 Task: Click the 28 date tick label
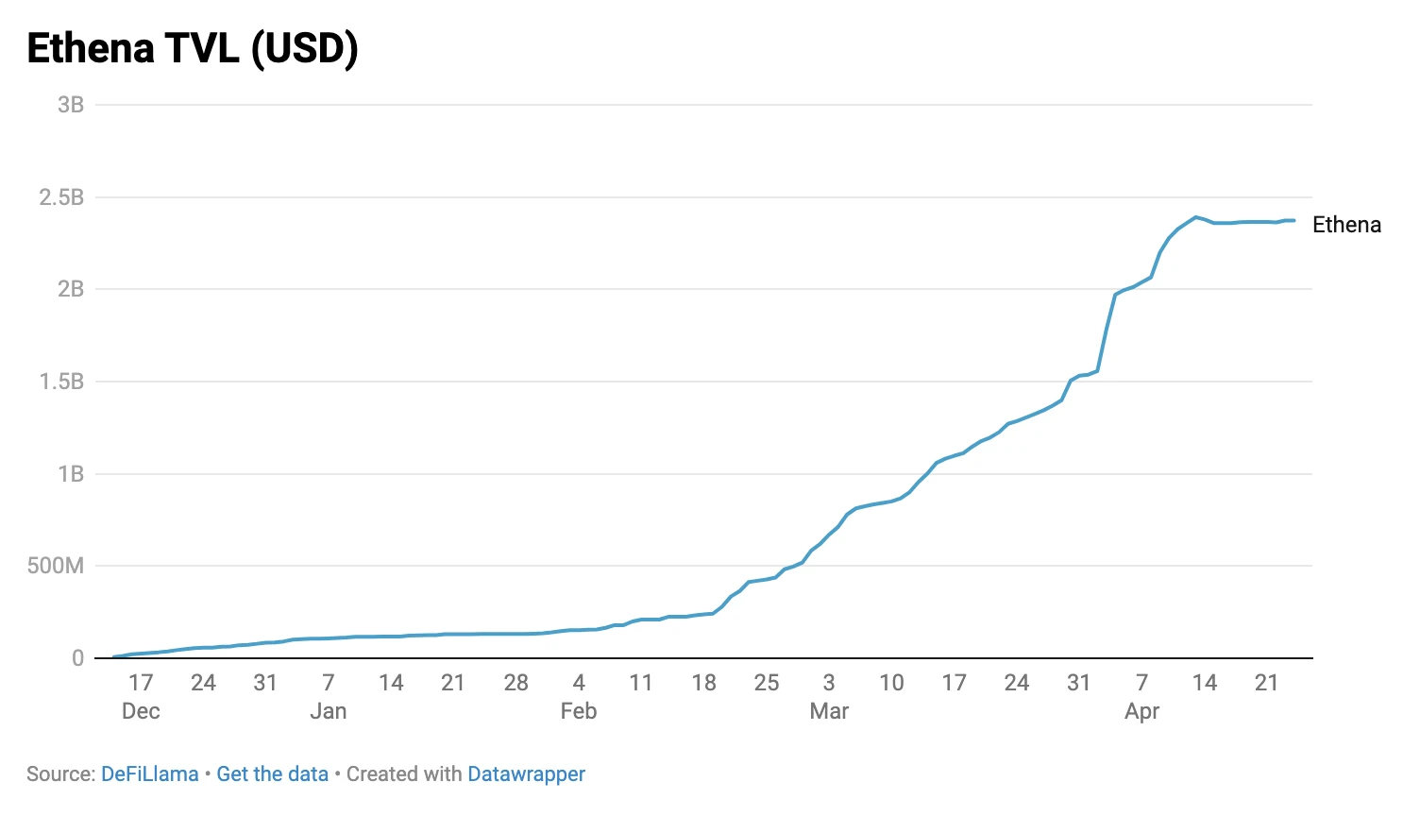click(x=516, y=683)
